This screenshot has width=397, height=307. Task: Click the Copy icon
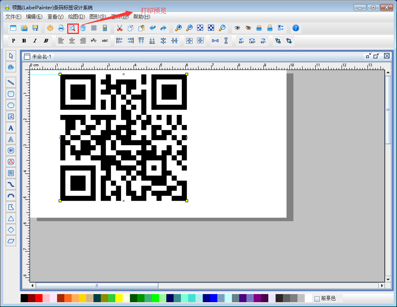tap(131, 28)
